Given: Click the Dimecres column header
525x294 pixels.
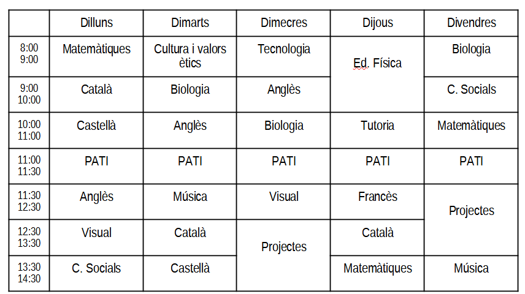Looking at the screenshot, I should pos(283,23).
